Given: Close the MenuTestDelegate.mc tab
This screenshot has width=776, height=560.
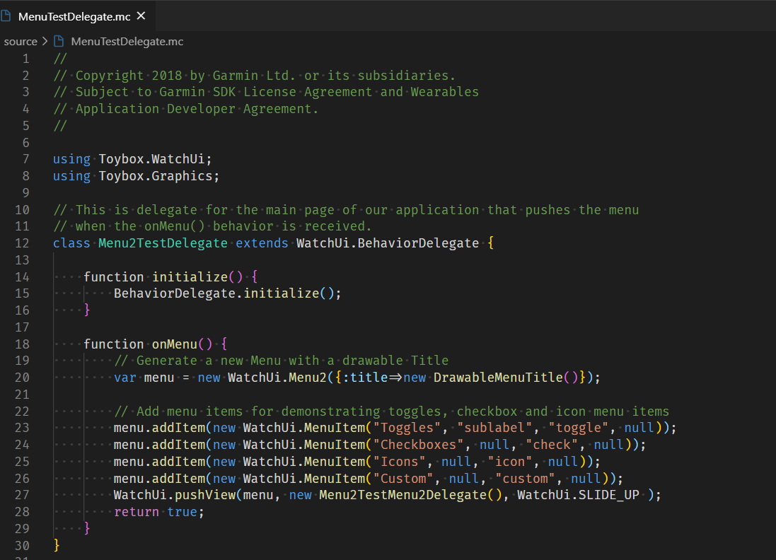Looking at the screenshot, I should point(141,16).
